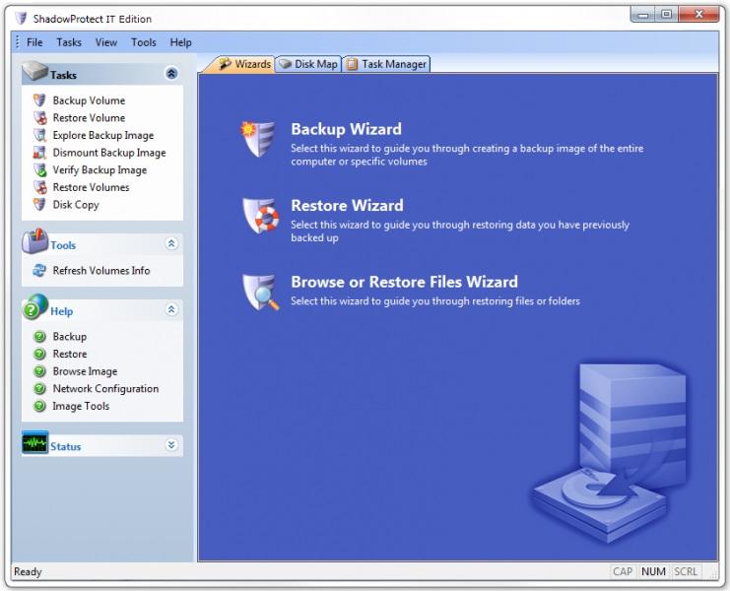Click the green help icon beside Browse Image
The width and height of the screenshot is (730, 591).
(x=39, y=371)
